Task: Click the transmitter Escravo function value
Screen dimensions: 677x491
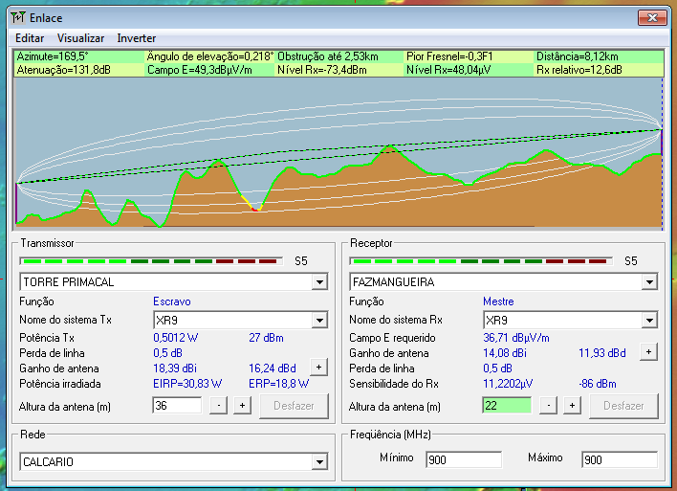Action: point(172,301)
